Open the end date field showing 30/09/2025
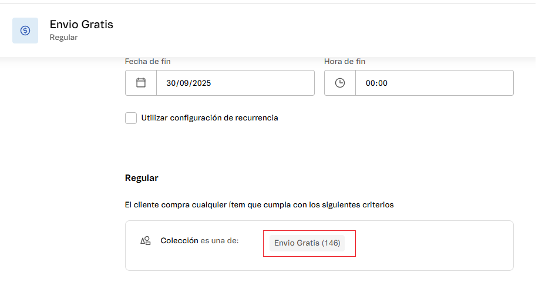 pos(235,83)
